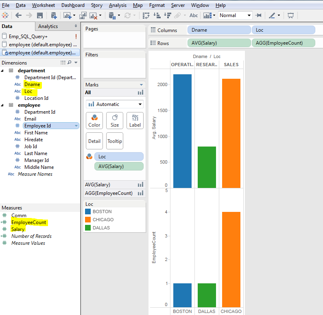The height and width of the screenshot is (315, 323).
Task: Click the View cards chart icon
Action: point(207,15)
